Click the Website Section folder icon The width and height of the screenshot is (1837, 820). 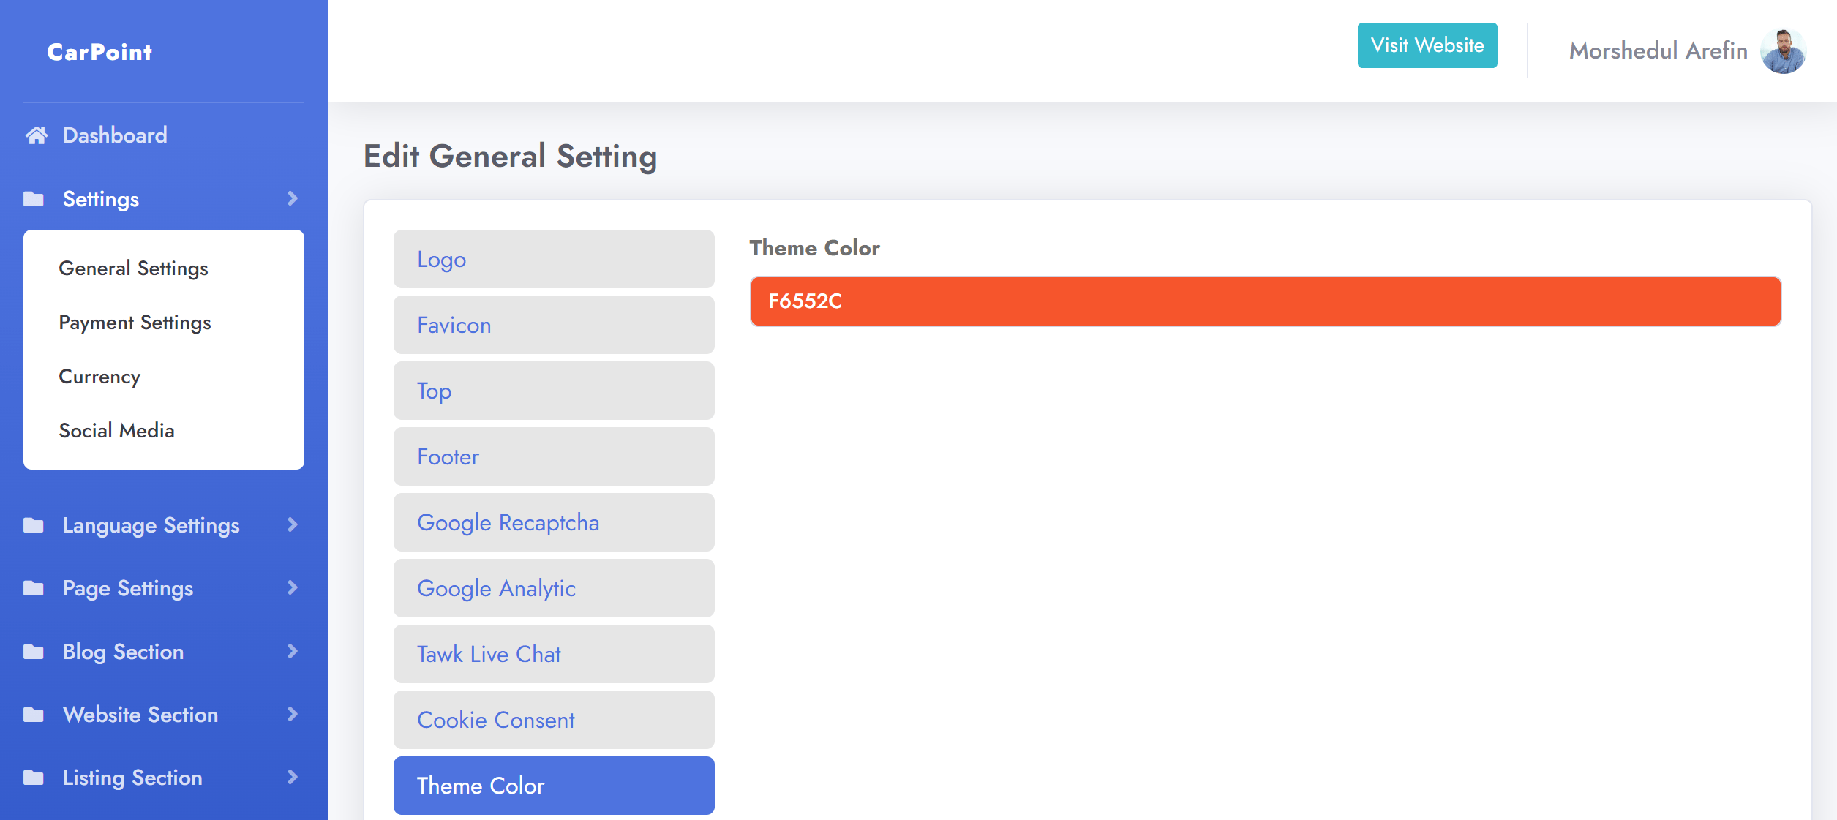34,715
